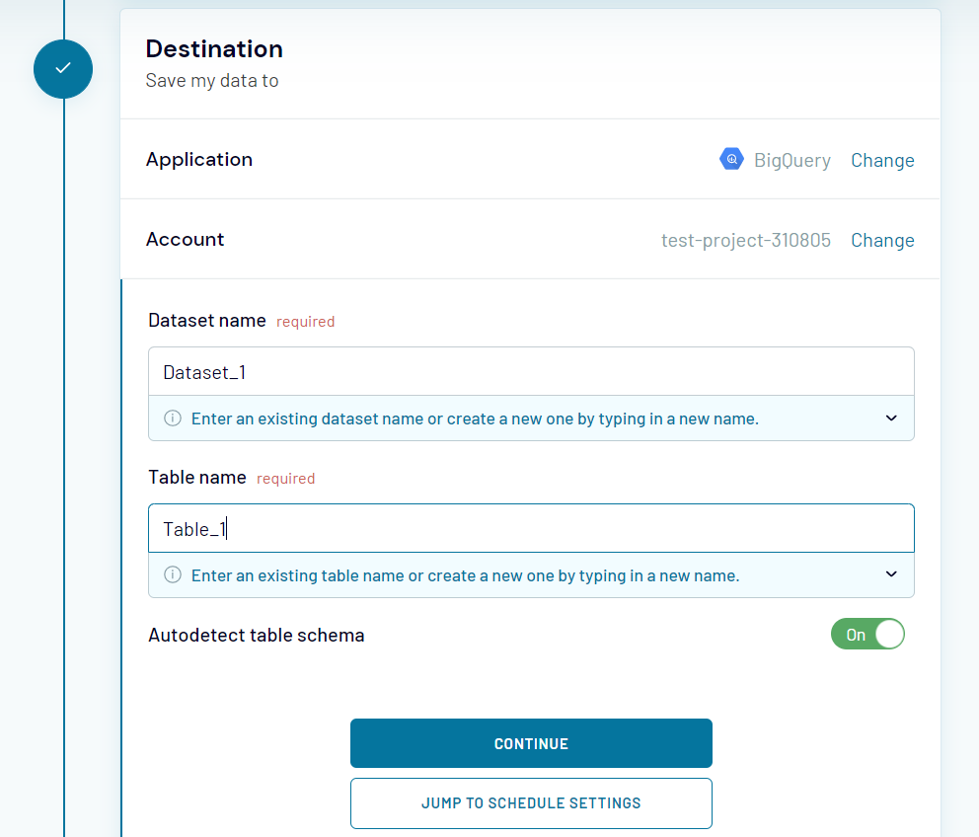The width and height of the screenshot is (979, 837).
Task: Click the existing dataset name hint text
Action: pos(475,418)
